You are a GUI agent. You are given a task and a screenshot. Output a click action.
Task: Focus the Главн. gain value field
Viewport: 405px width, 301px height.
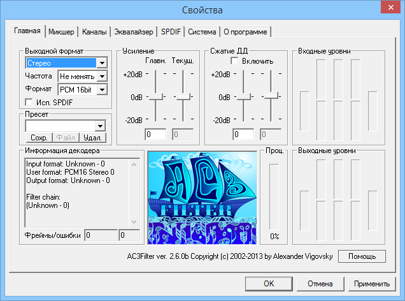point(155,135)
